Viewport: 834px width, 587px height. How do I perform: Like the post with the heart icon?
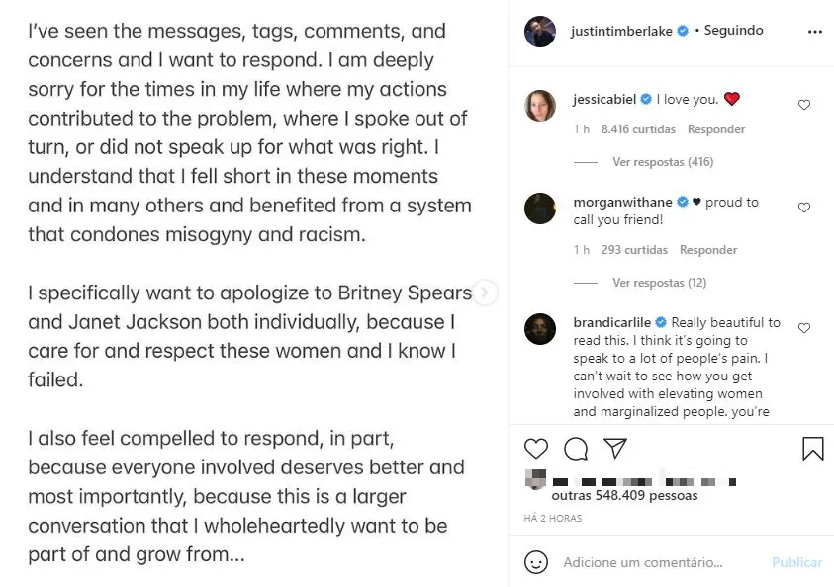[x=536, y=449]
